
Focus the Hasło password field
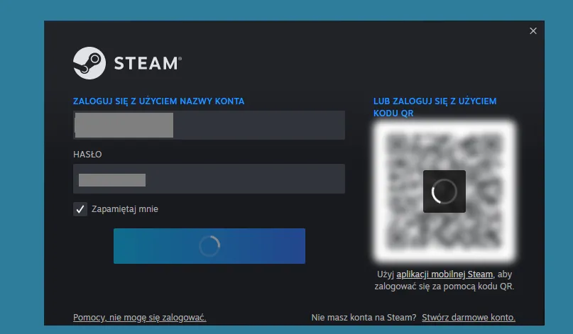(x=209, y=179)
